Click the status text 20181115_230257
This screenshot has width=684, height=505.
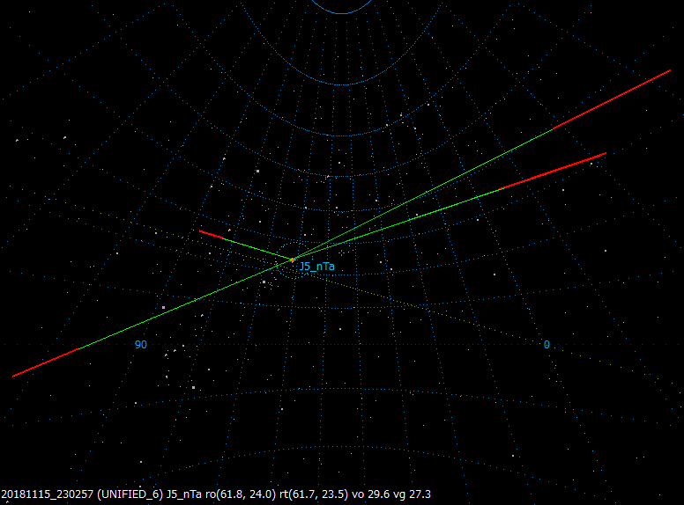click(48, 494)
